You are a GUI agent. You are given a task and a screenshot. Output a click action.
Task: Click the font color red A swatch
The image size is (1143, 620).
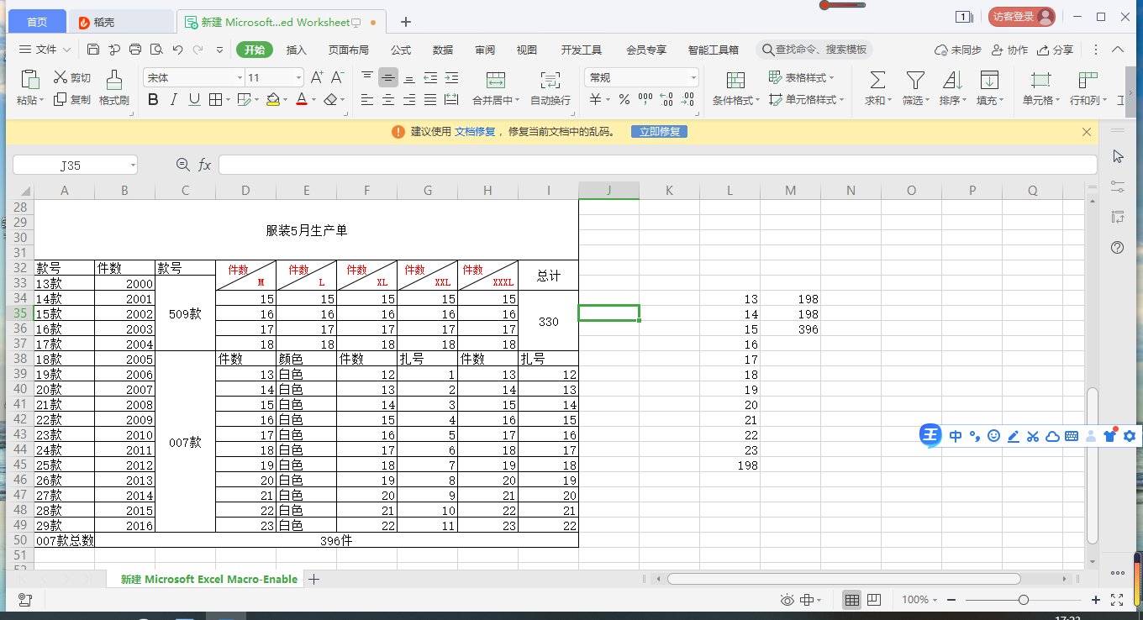click(302, 100)
